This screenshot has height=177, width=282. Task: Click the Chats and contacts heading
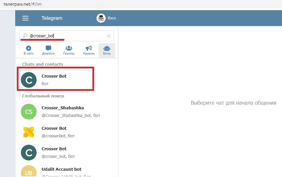tap(43, 64)
